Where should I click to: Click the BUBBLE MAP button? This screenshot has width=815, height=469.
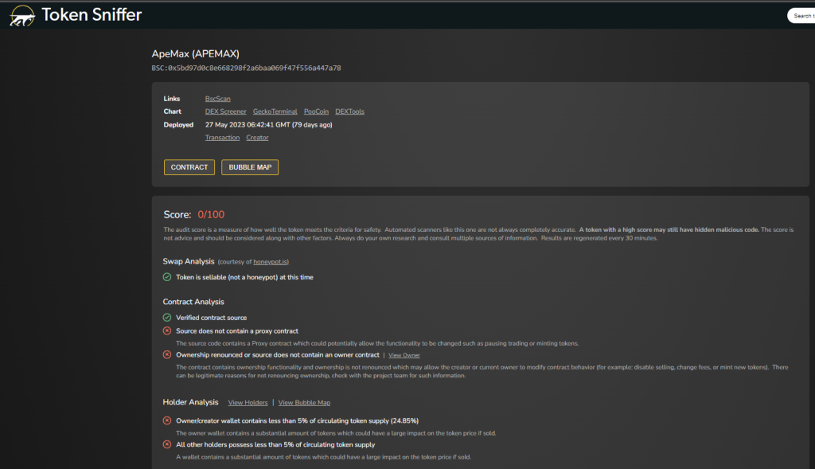pyautogui.click(x=250, y=167)
